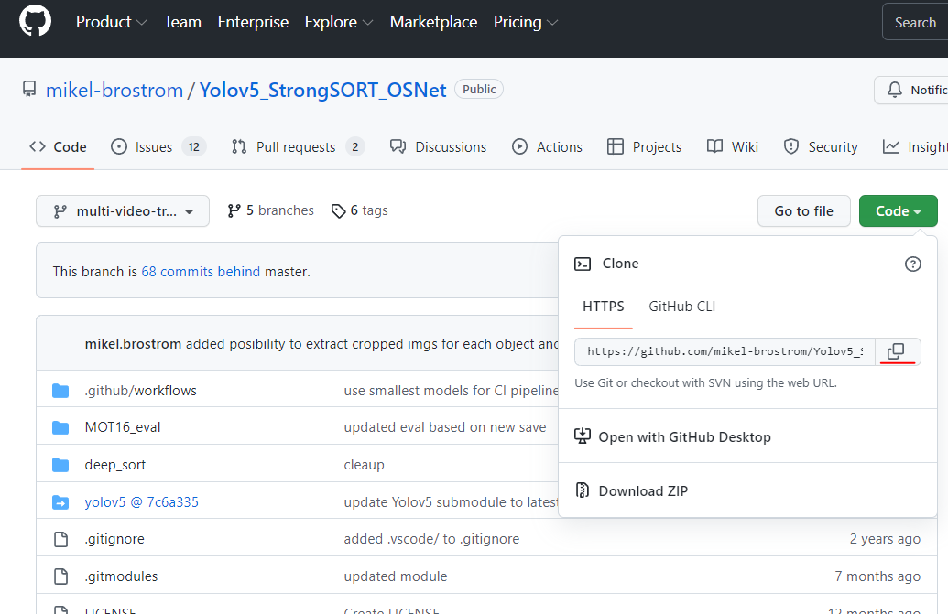Open the .gitignore file

pos(114,539)
